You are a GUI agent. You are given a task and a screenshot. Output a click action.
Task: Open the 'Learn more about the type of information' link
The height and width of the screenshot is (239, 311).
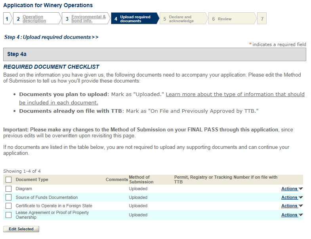click(235, 94)
